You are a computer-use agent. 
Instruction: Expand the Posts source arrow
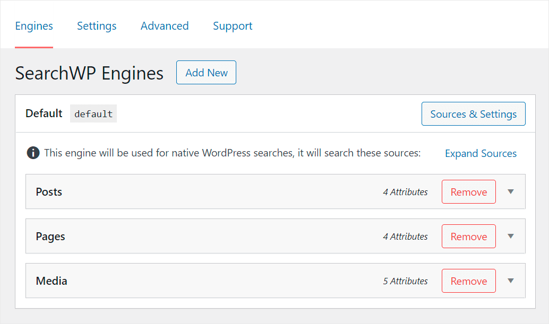tap(511, 191)
